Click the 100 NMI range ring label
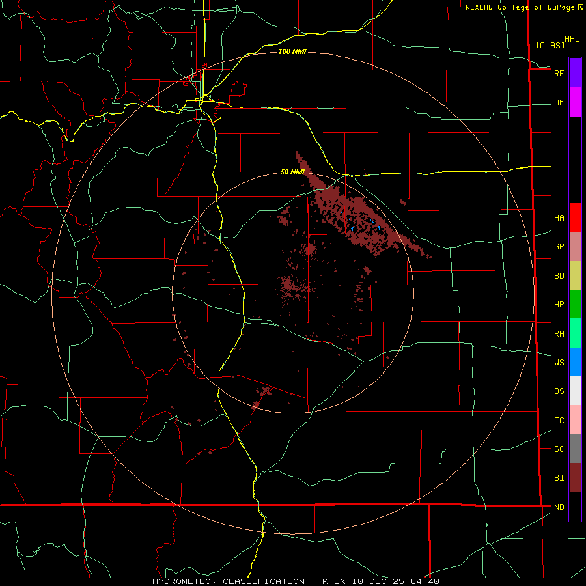The image size is (586, 586). 292,51
